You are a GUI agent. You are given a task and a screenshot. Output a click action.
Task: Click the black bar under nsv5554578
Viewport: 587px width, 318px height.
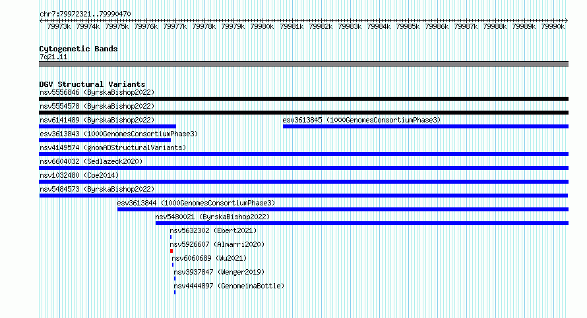tap(303, 113)
